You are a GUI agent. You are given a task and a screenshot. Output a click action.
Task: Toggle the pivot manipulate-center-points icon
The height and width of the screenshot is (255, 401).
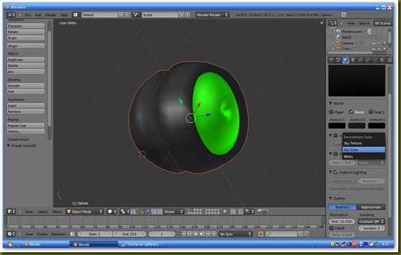[x=133, y=211]
